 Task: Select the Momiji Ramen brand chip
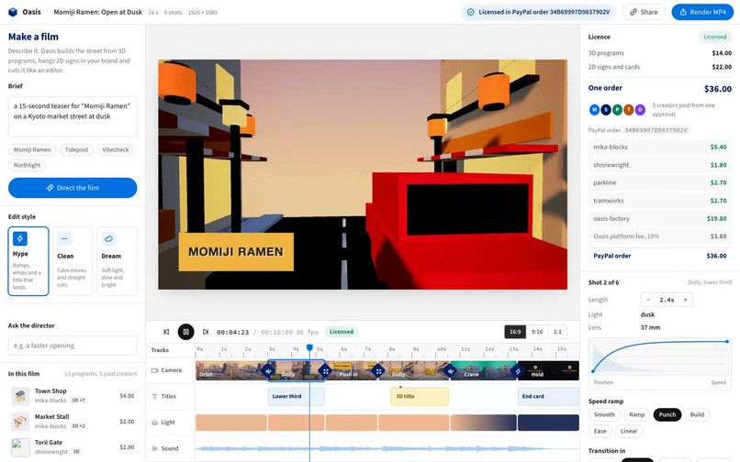click(32, 150)
